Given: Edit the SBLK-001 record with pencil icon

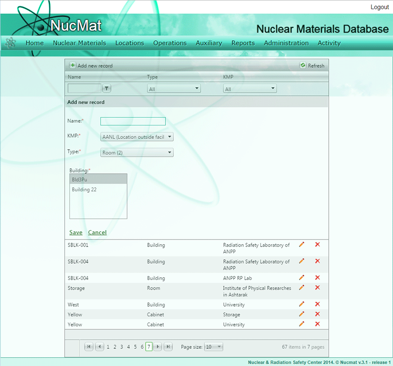Looking at the screenshot, I should point(302,245).
